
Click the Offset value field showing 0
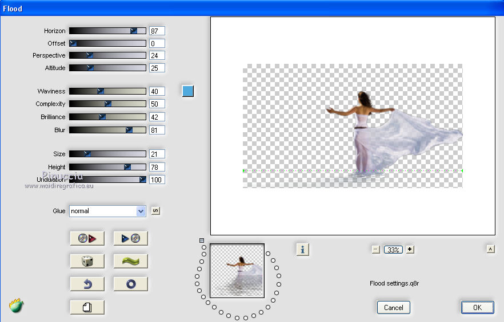click(157, 43)
